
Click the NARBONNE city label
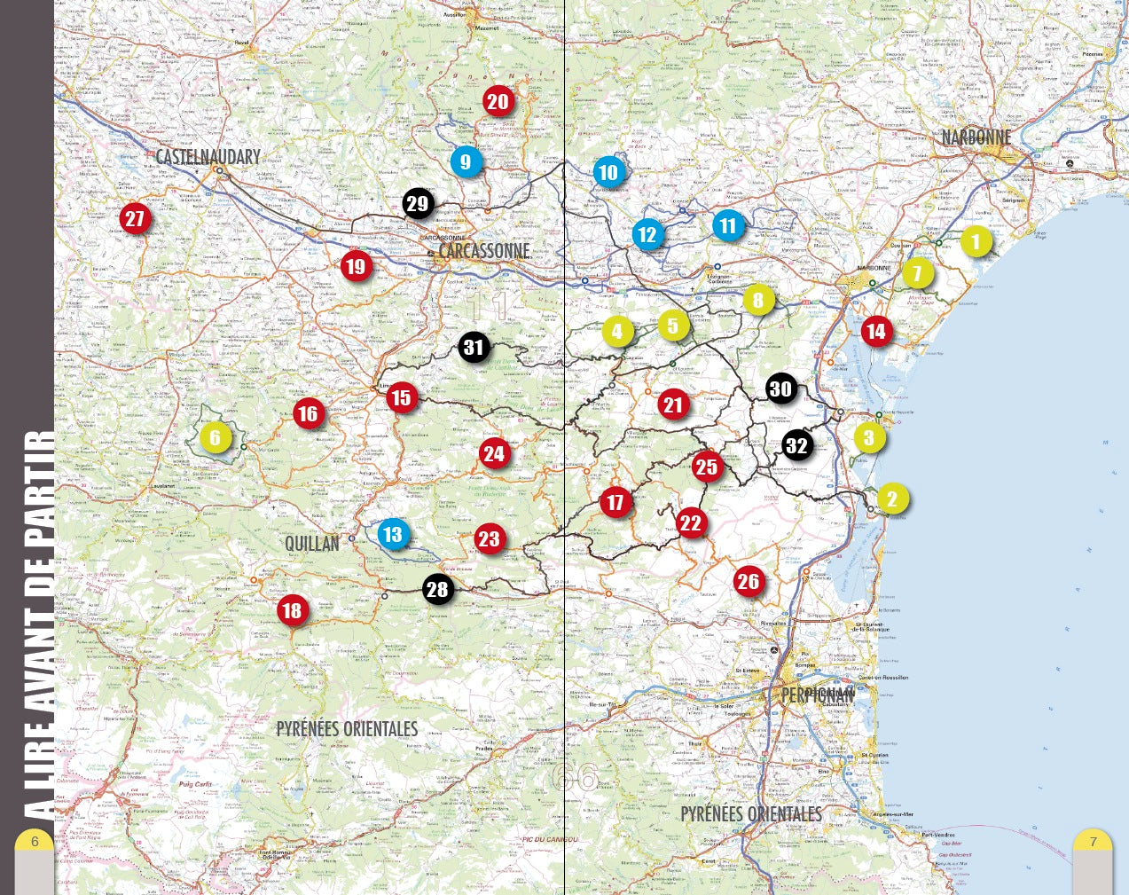click(x=976, y=137)
